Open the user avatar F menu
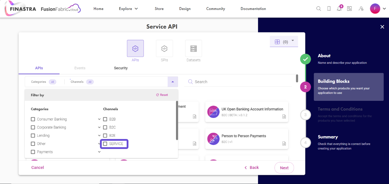The width and height of the screenshot is (389, 184). point(375,9)
